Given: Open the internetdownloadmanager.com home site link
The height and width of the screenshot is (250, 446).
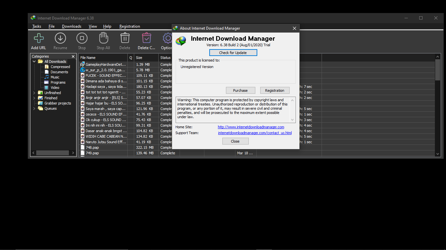Looking at the screenshot, I should pos(251,127).
